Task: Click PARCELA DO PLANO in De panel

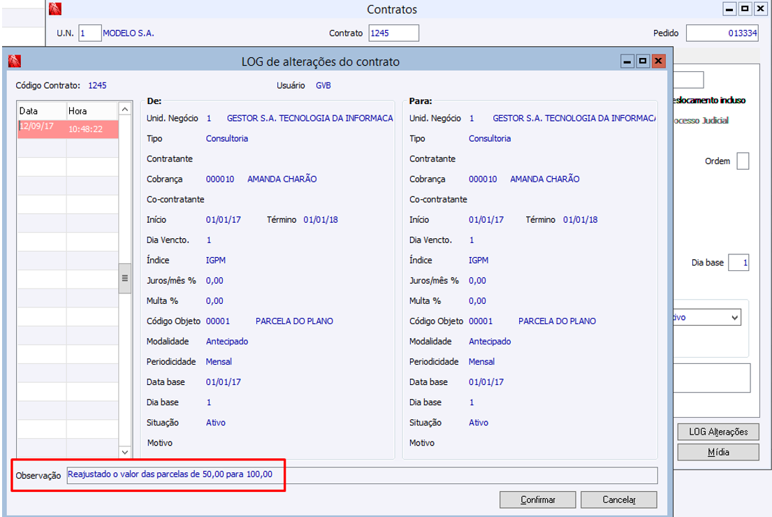Action: coord(294,321)
